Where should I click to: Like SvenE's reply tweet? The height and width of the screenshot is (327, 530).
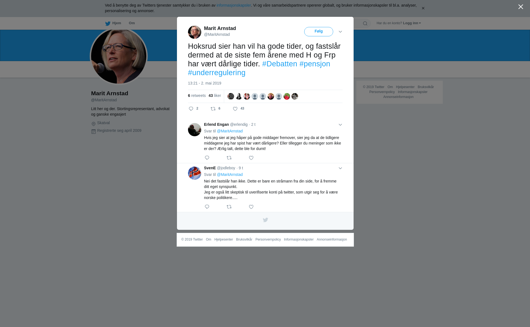coord(251,207)
